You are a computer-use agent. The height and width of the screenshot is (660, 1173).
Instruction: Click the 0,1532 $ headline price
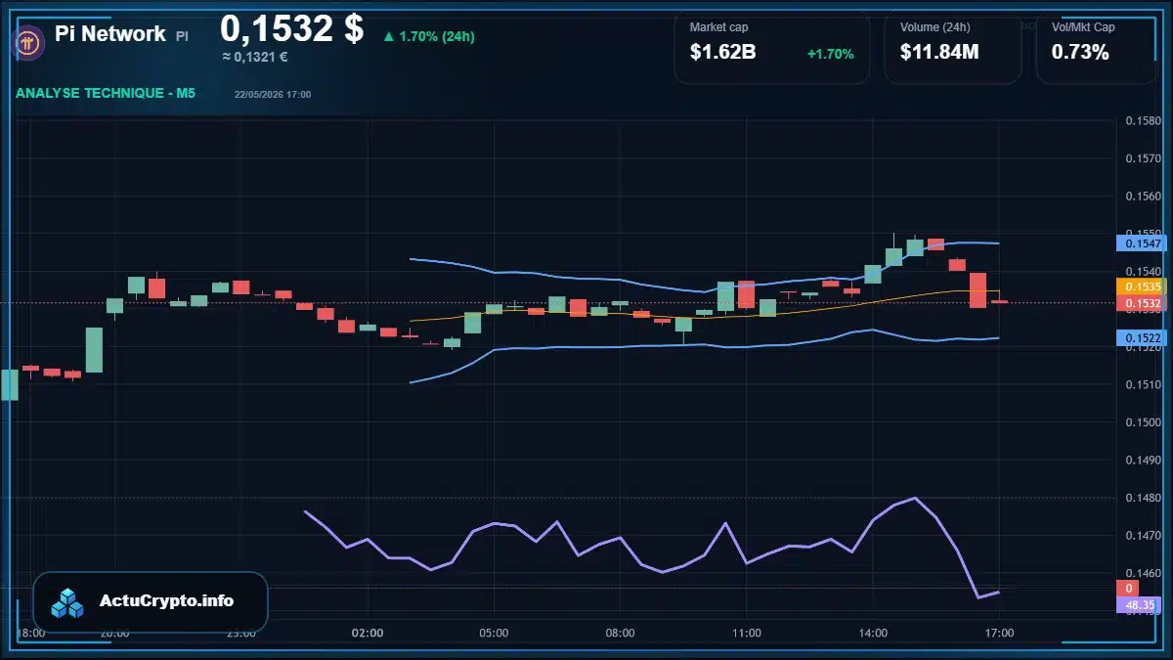point(291,27)
